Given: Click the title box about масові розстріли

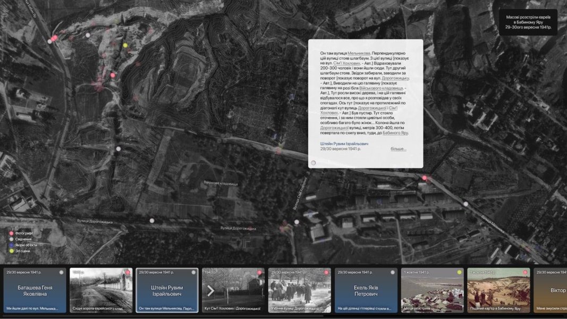Looking at the screenshot, I should (528, 22).
